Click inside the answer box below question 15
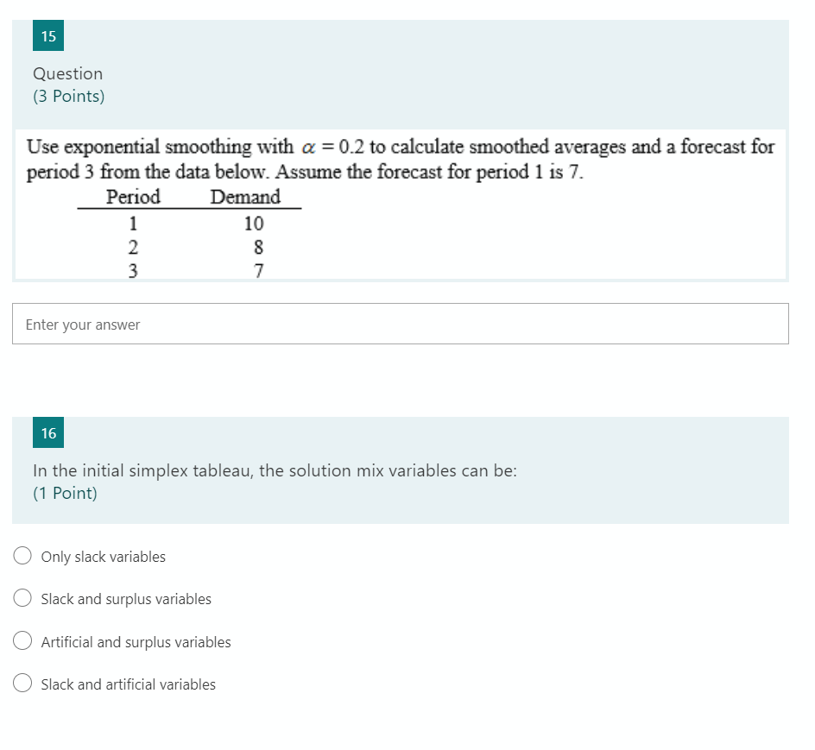The width and height of the screenshot is (815, 750). coord(400,324)
